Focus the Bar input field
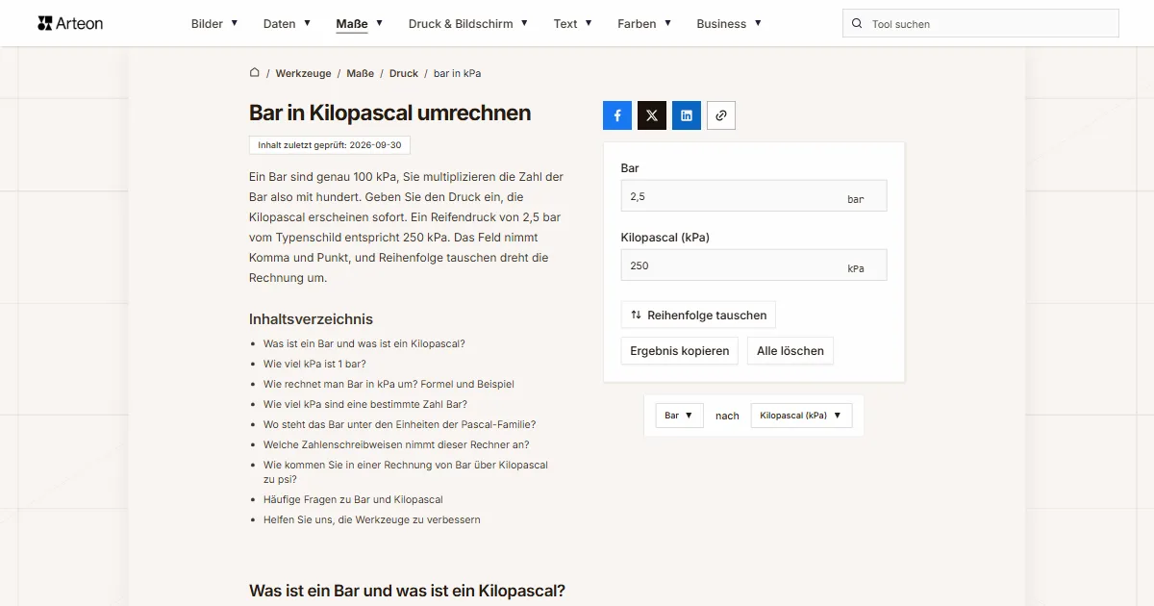Viewport: 1154px width, 606px height. click(754, 196)
